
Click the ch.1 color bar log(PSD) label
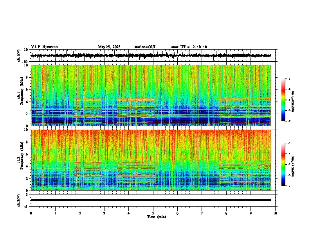[293, 102]
